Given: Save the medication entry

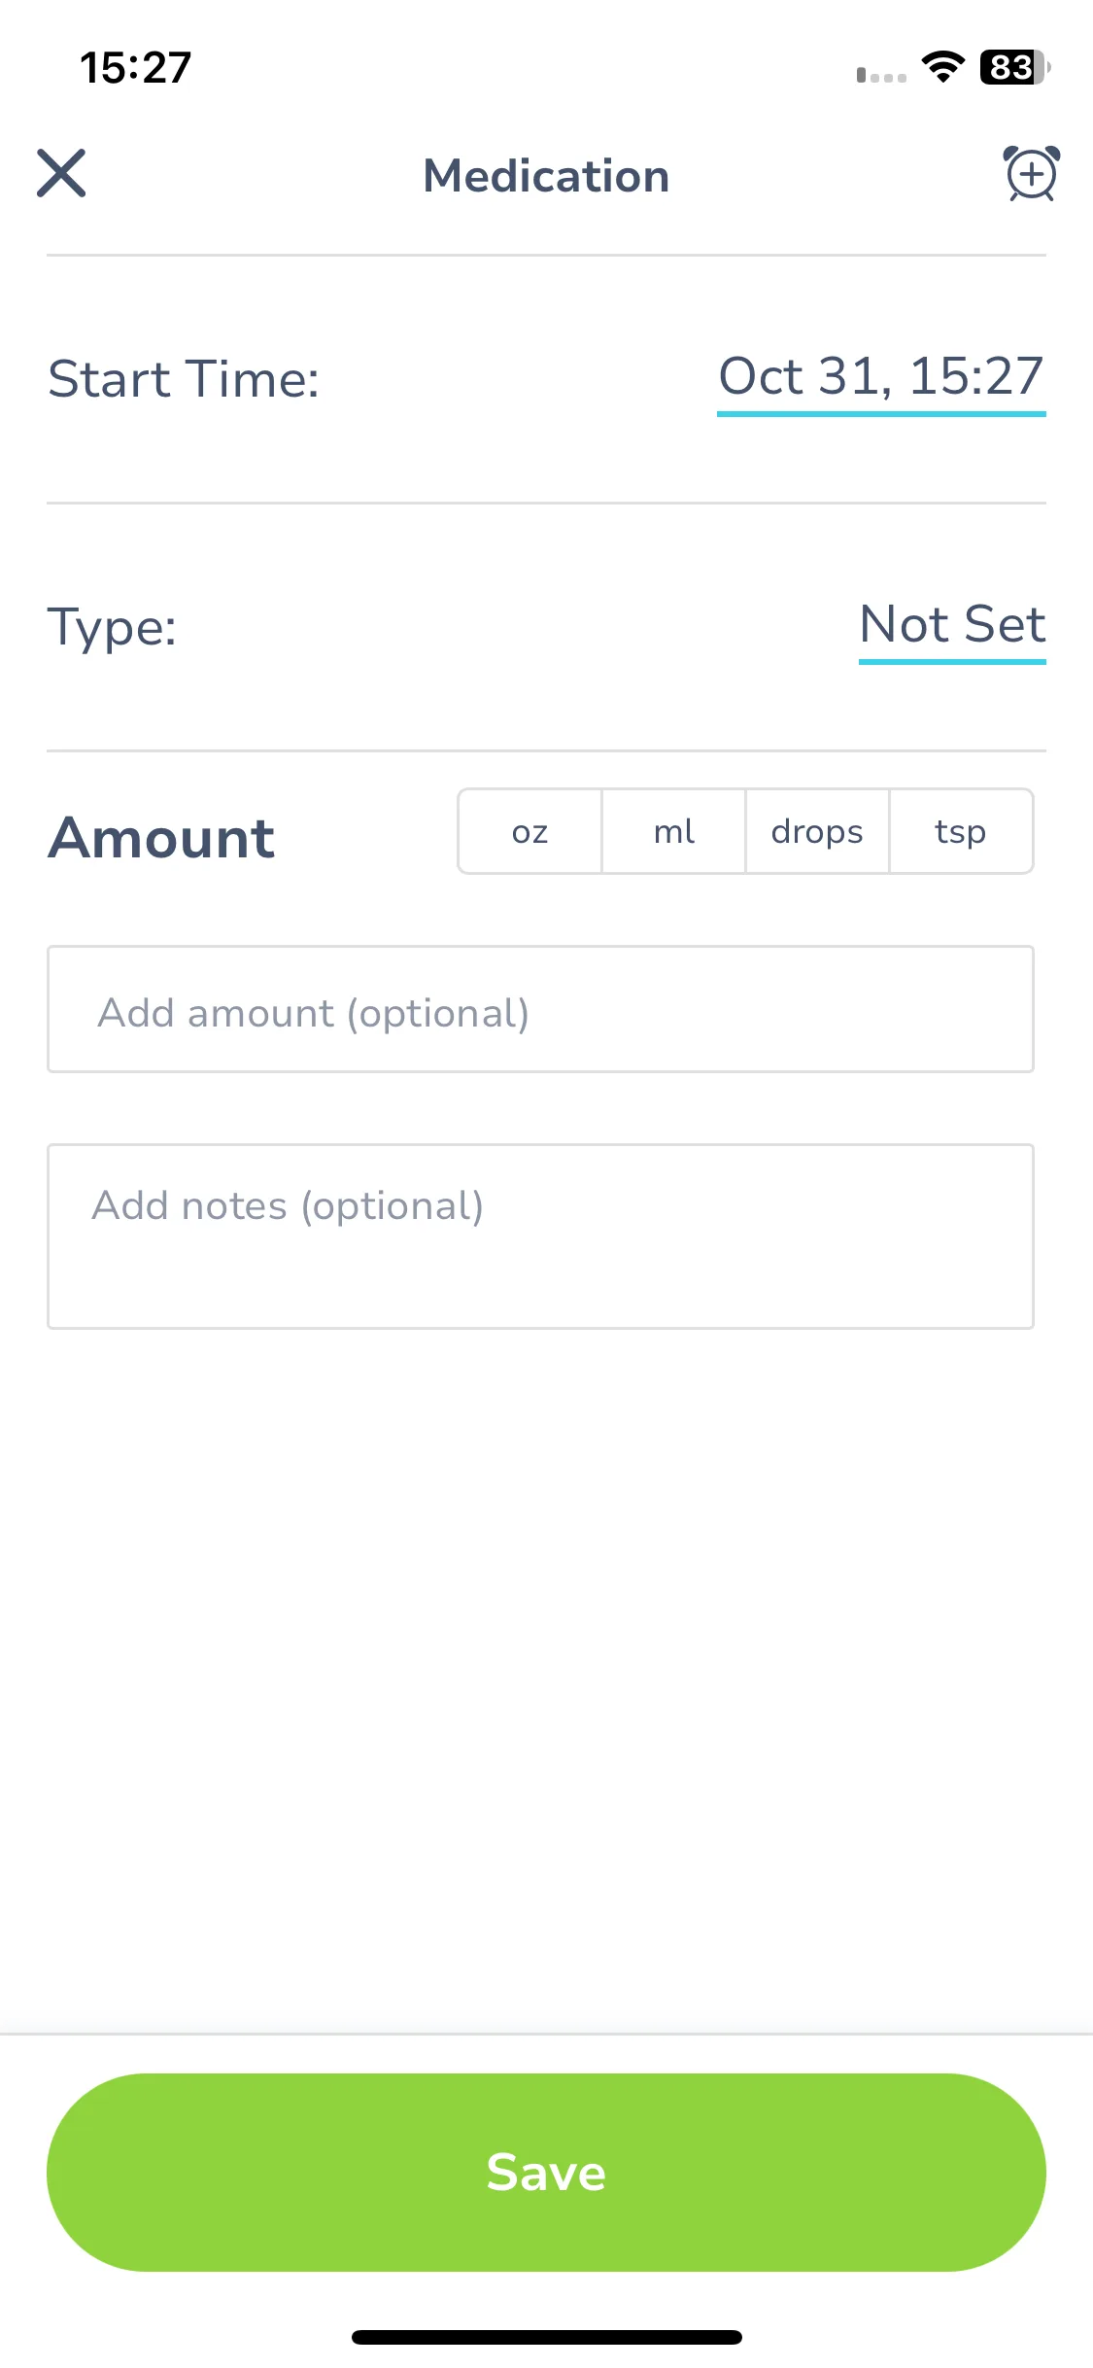Looking at the screenshot, I should (x=546, y=2173).
